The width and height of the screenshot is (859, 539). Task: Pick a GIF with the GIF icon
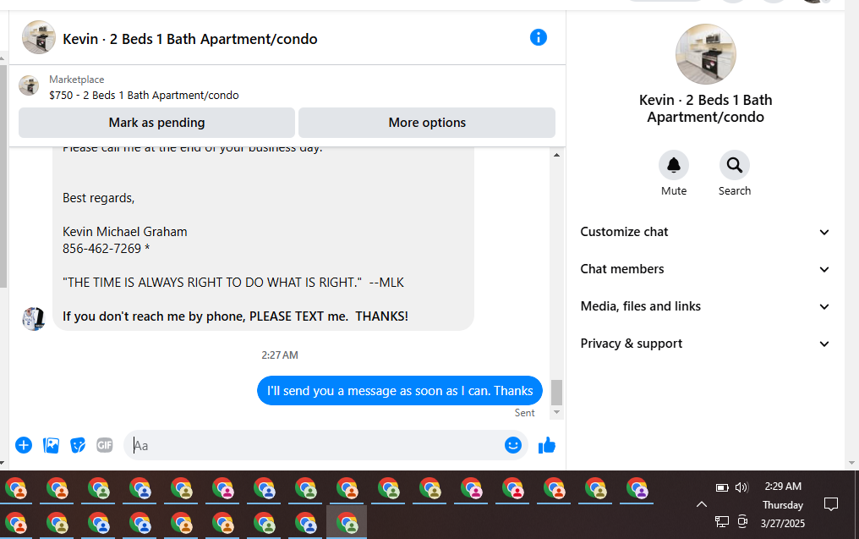coord(105,445)
